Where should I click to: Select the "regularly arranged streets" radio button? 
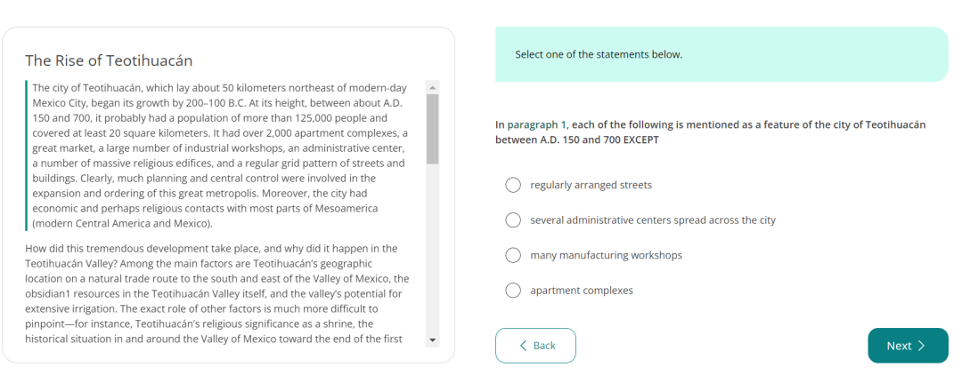[x=513, y=185]
